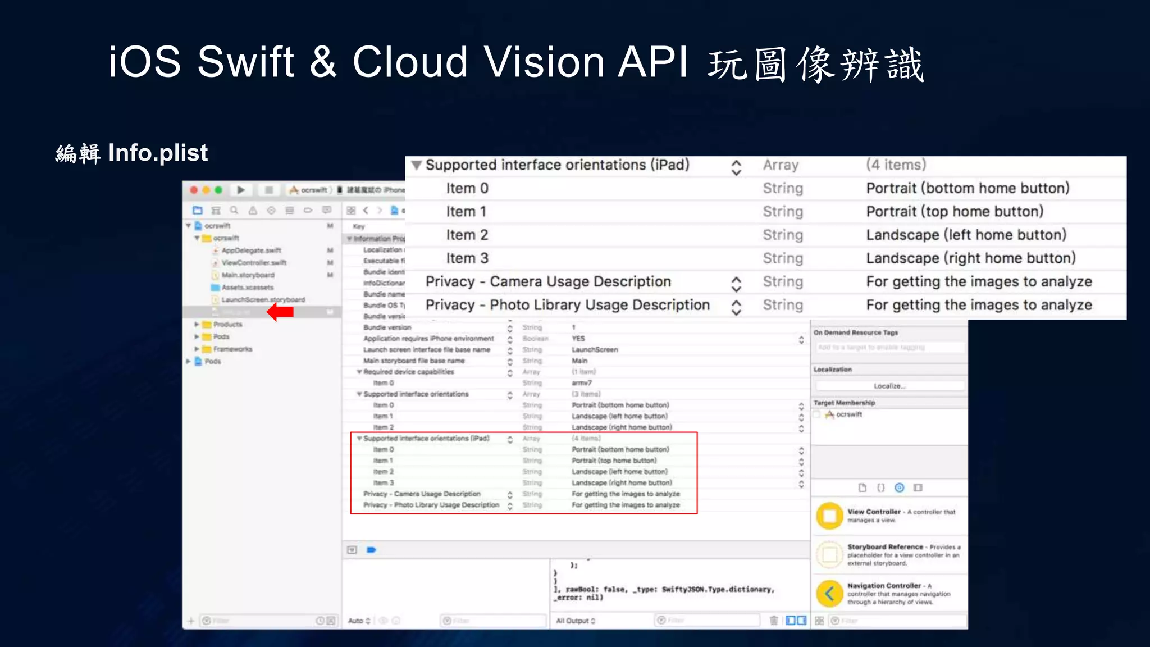Expand the Frameworks folder
This screenshot has width=1150, height=647.
(197, 349)
